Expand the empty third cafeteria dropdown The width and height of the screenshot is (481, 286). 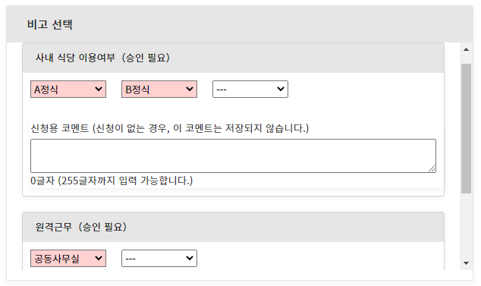point(250,90)
